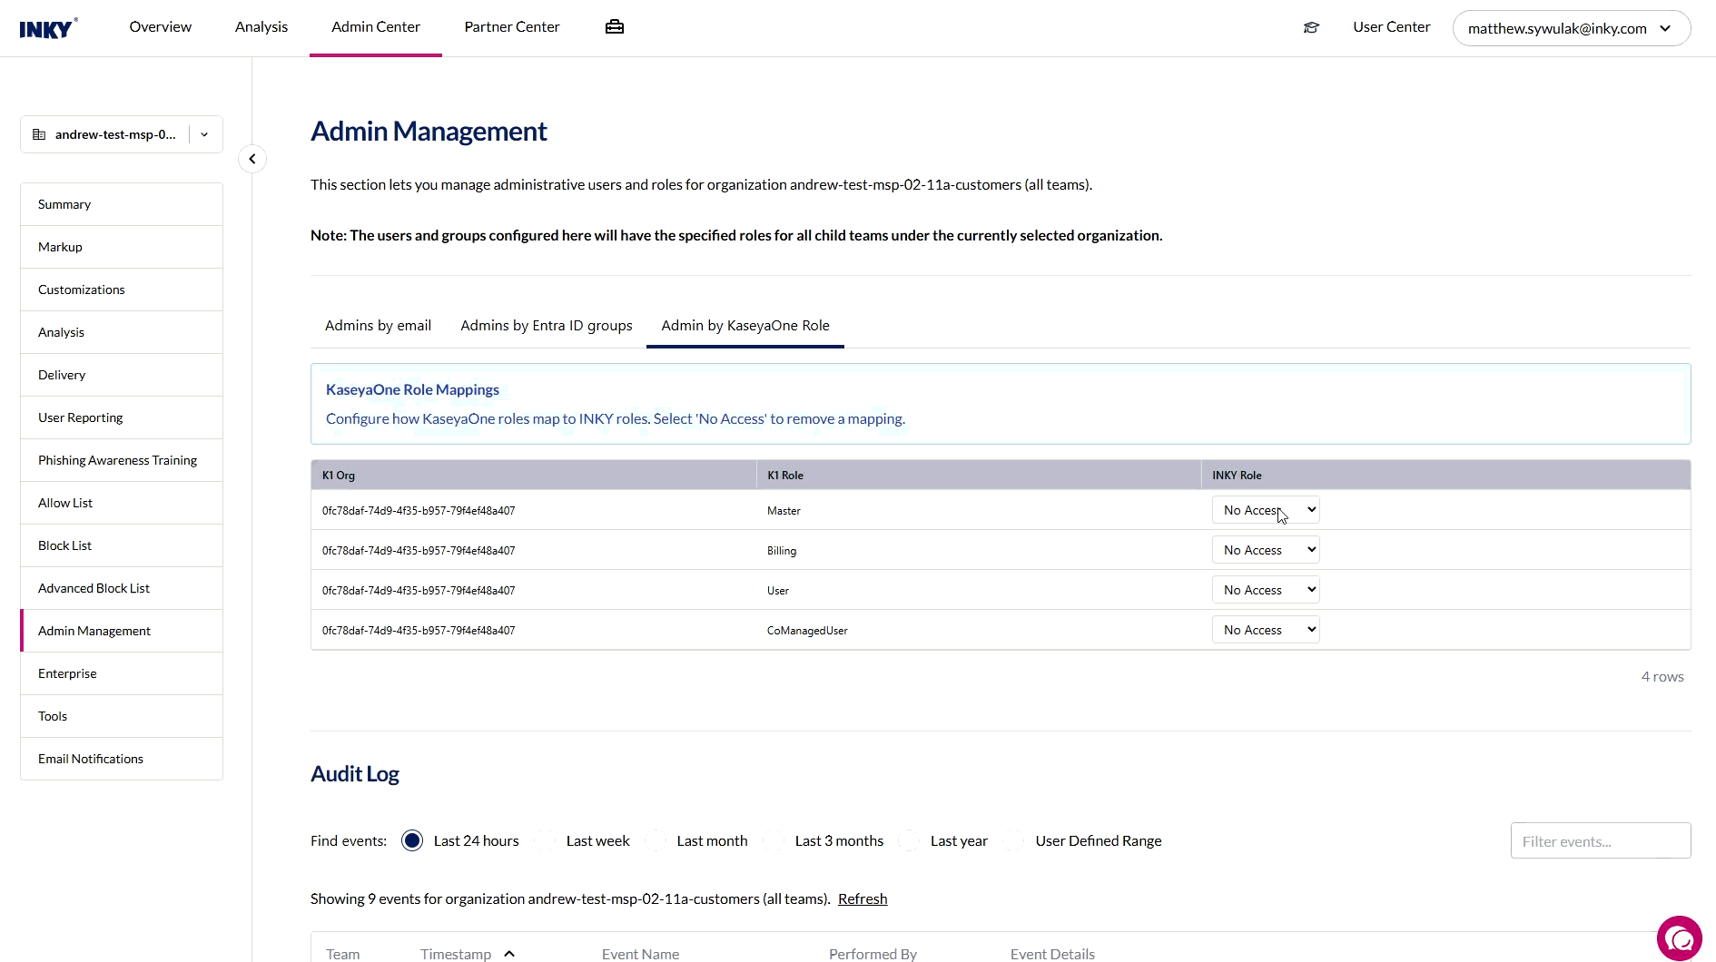
Task: Open the briefcase toolbox icon
Action: pos(615,27)
